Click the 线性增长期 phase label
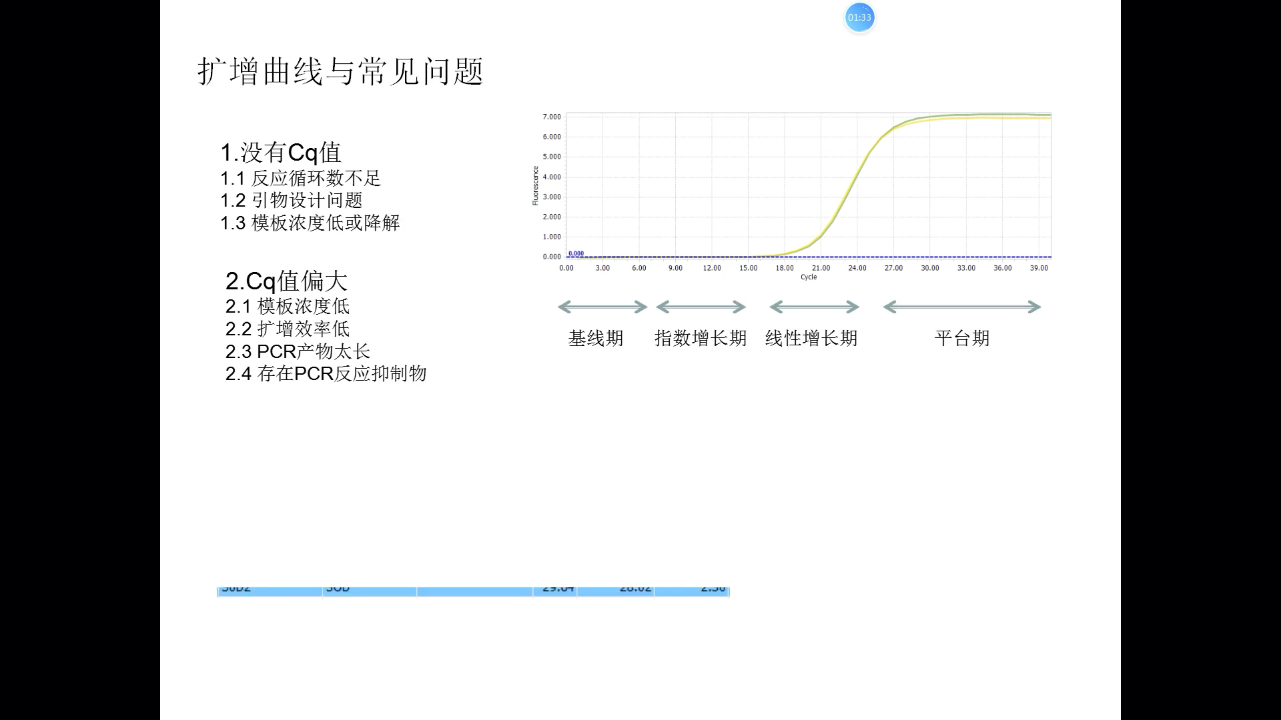1281x720 pixels. click(811, 338)
